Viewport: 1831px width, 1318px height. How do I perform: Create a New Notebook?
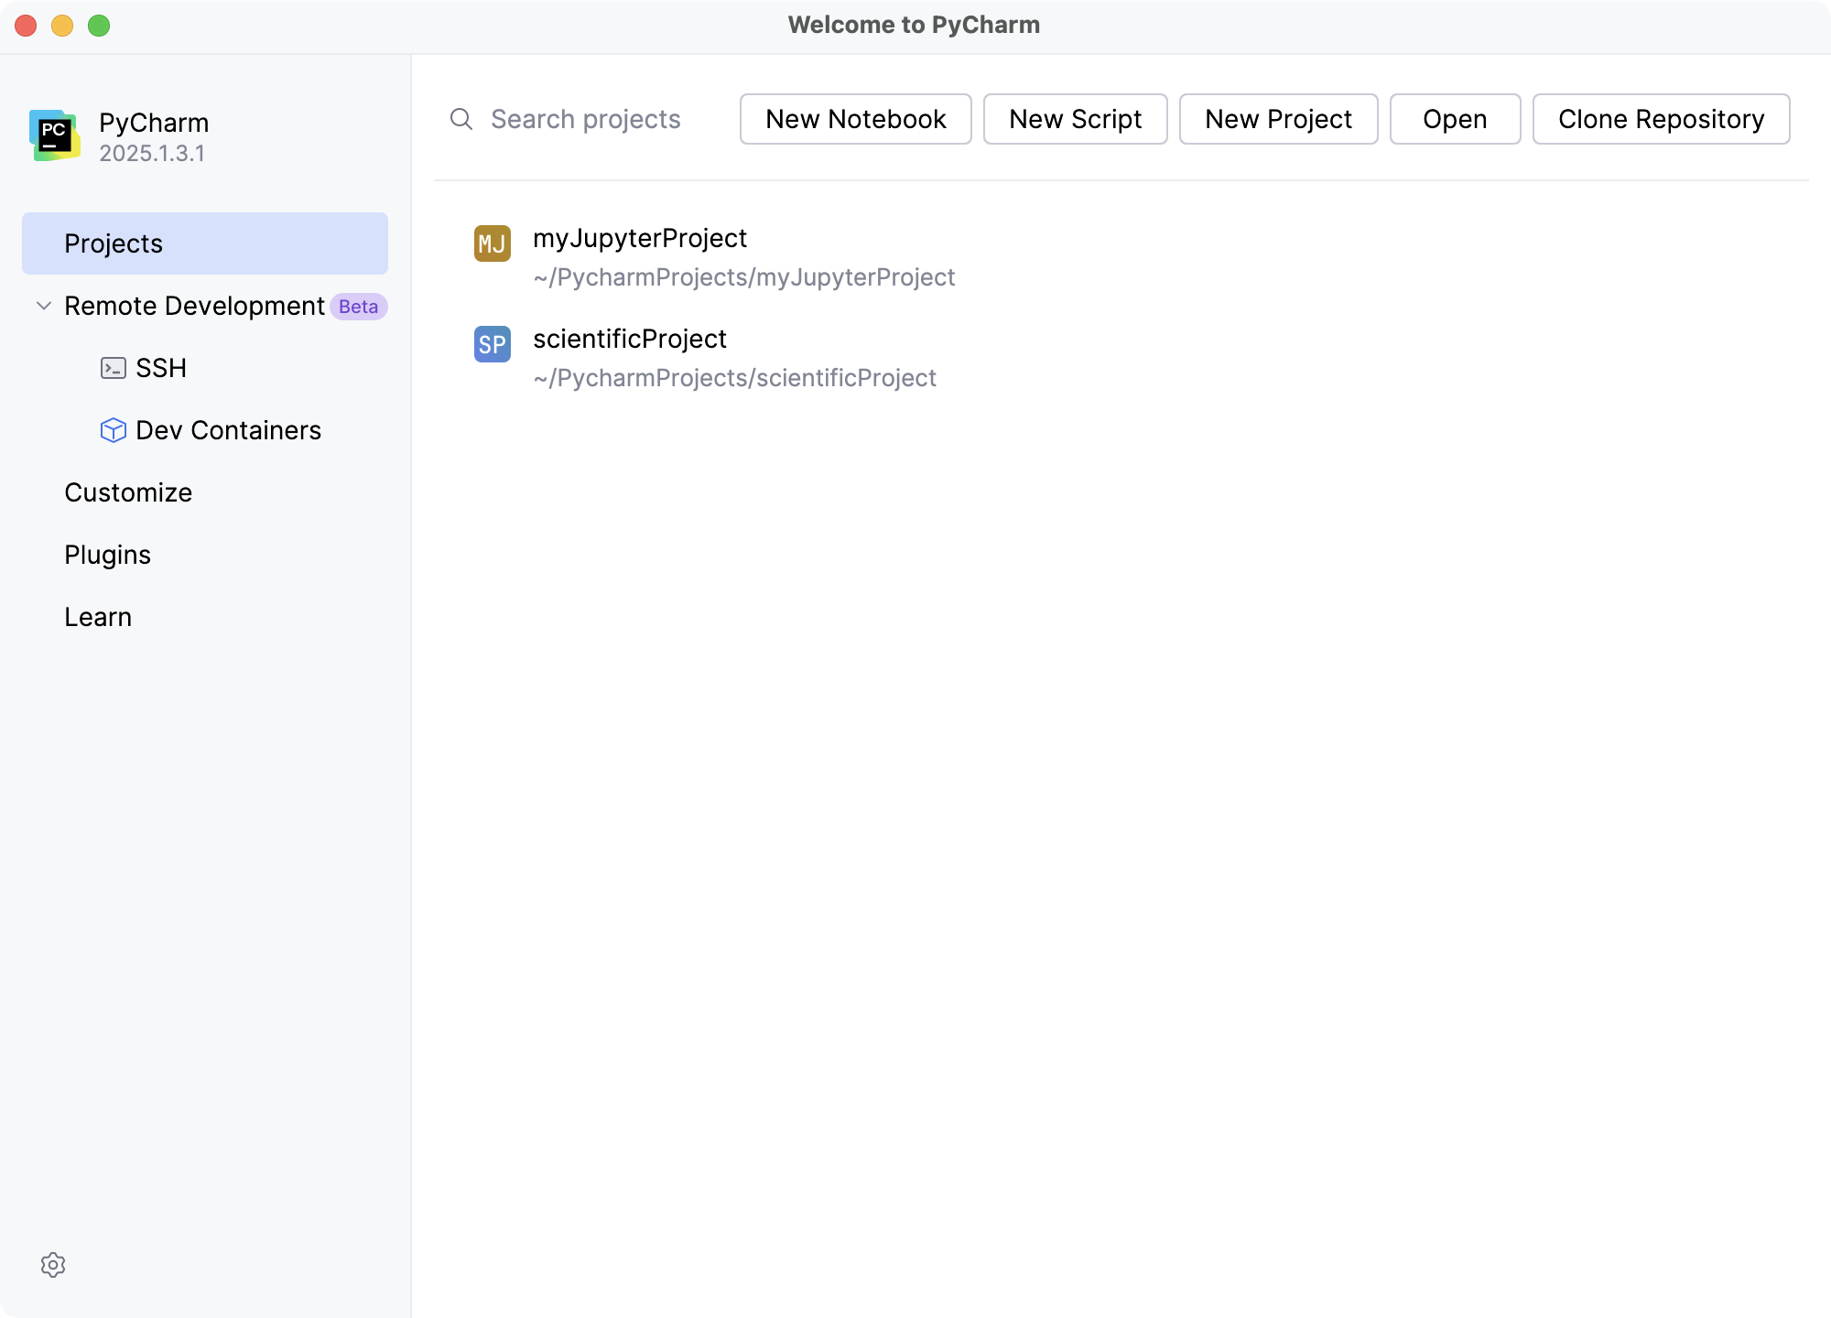[x=854, y=119]
